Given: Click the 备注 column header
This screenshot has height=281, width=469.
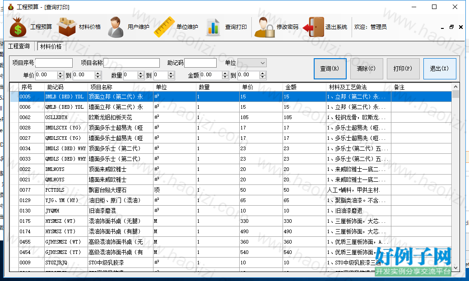Looking at the screenshot, I should (x=421, y=87).
